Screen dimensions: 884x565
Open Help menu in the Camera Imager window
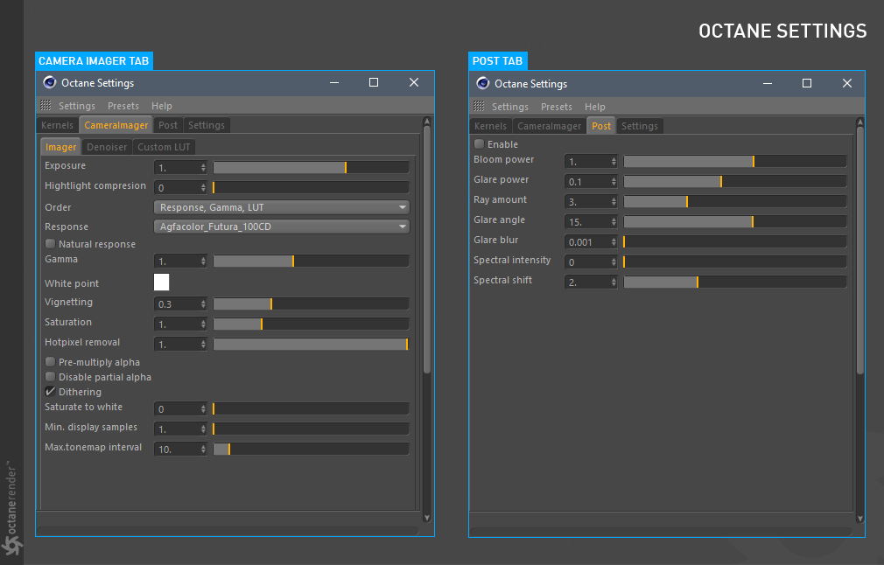(x=161, y=106)
